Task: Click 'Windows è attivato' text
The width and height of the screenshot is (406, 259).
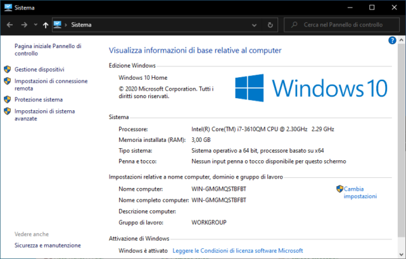Action: point(143,251)
